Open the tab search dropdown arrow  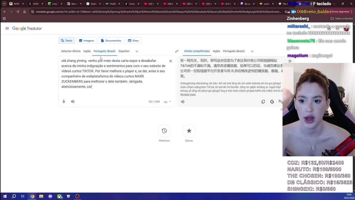pos(4,4)
